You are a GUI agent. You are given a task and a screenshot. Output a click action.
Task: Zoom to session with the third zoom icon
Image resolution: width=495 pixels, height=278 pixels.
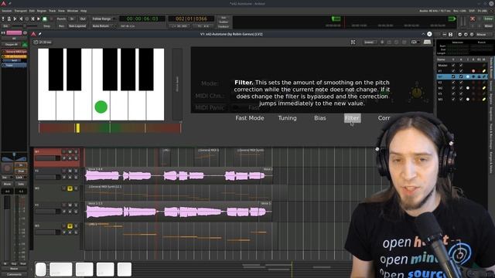point(472,34)
